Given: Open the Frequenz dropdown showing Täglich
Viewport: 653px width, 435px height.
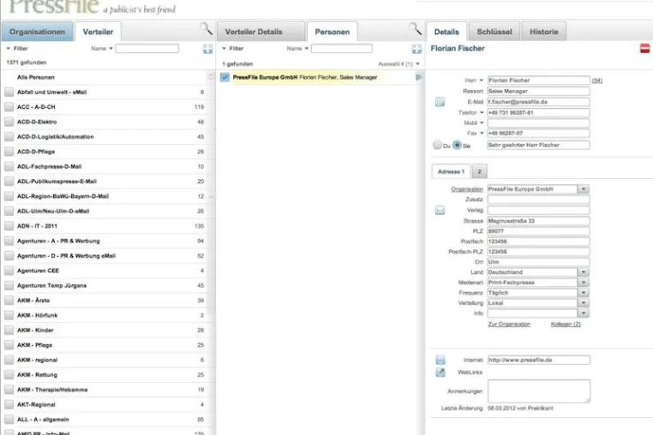Looking at the screenshot, I should [584, 293].
